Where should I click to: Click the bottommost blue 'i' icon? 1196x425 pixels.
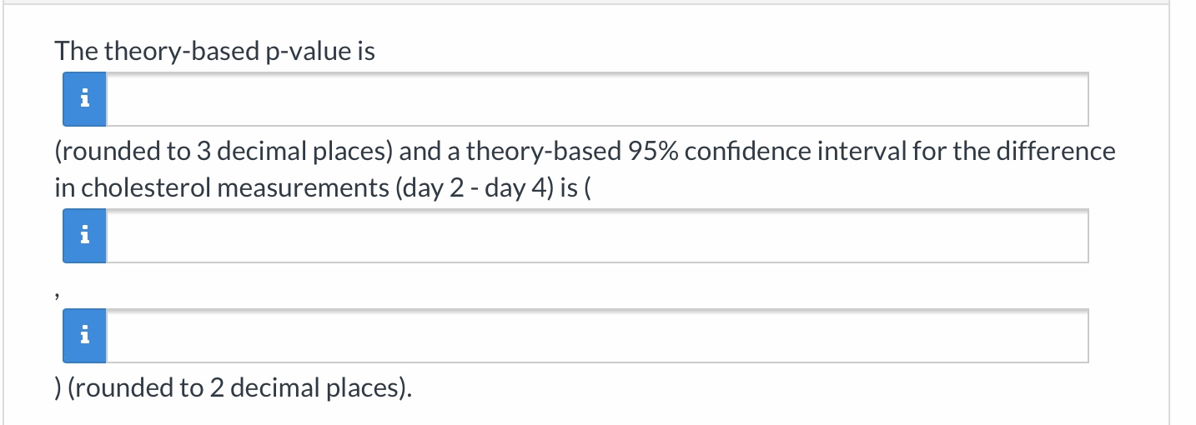tap(84, 336)
